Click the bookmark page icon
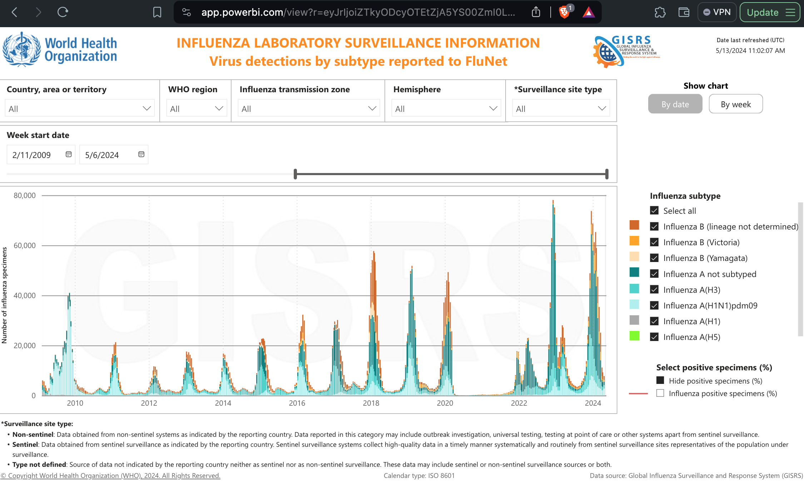This screenshot has width=804, height=499. click(x=157, y=12)
